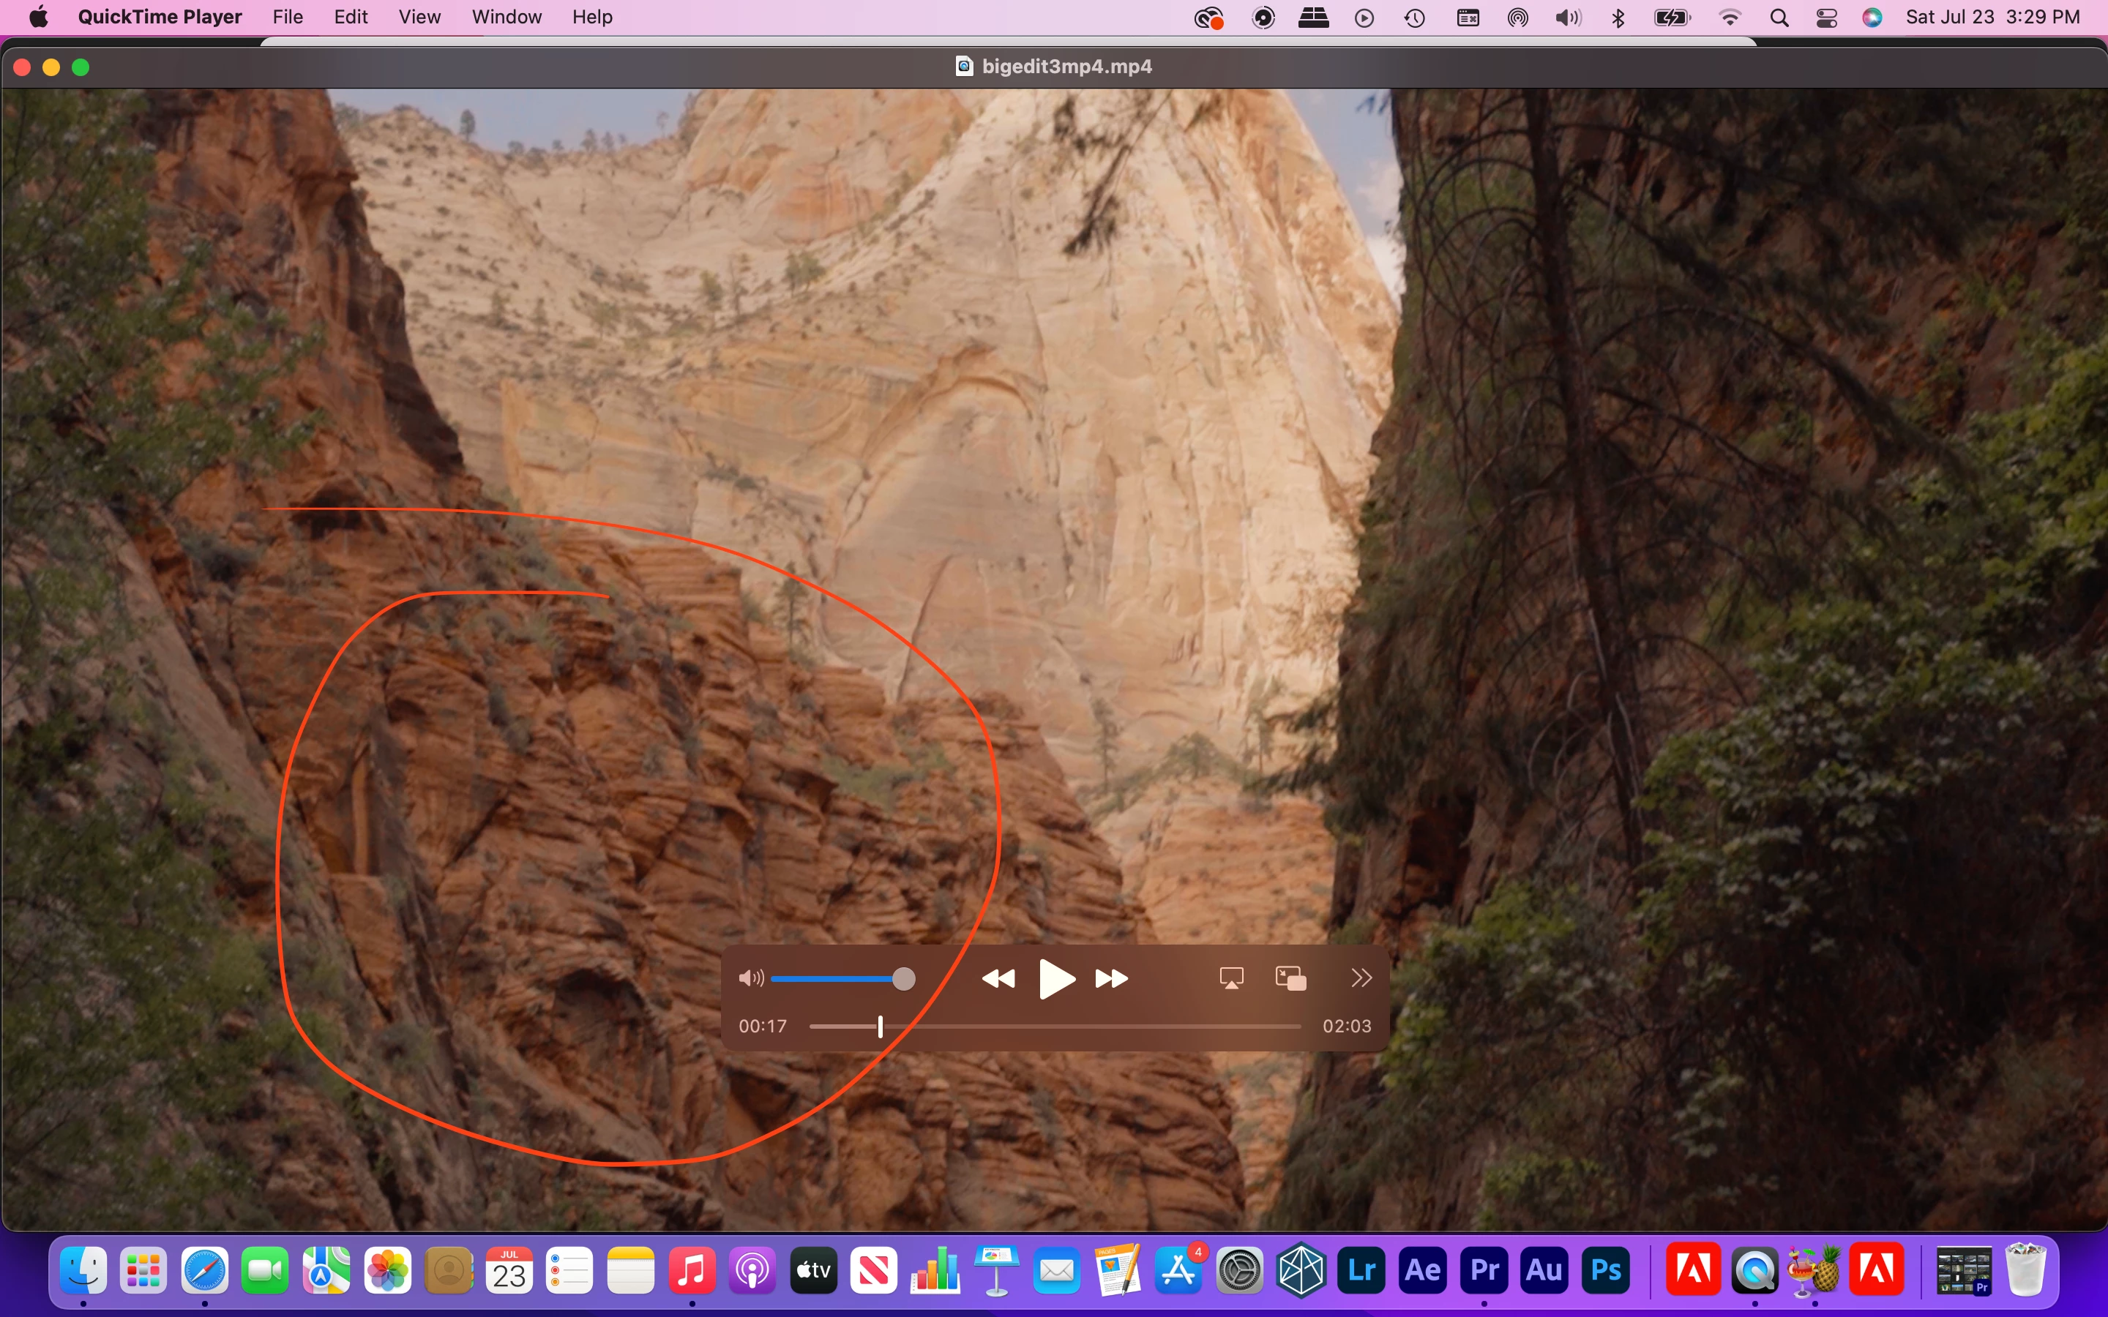Open the Window menu

tap(506, 18)
